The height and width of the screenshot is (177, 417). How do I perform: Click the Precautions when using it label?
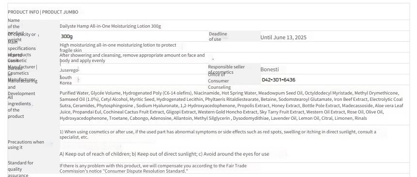tap(26, 145)
